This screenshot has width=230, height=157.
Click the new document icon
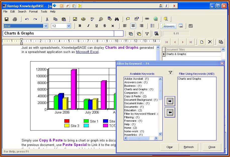(x=202, y=42)
